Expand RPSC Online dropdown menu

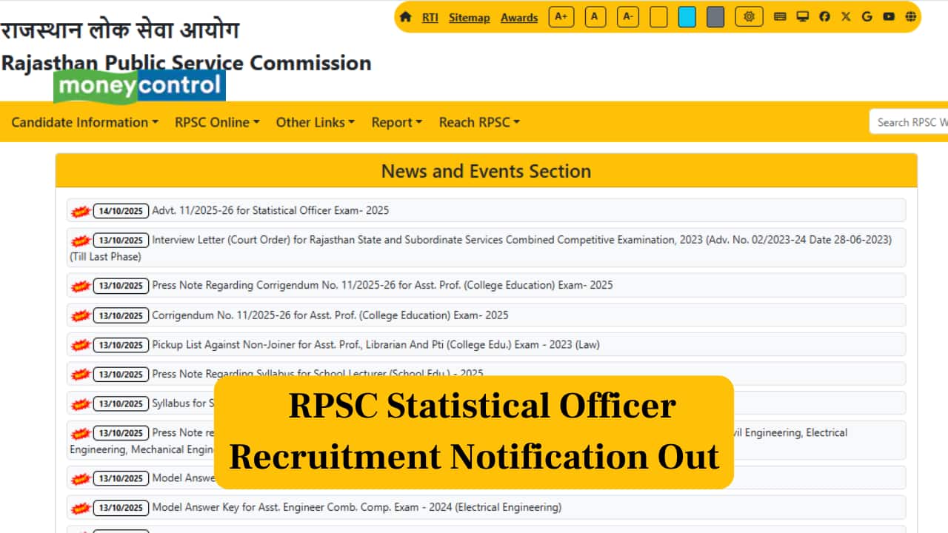point(217,122)
